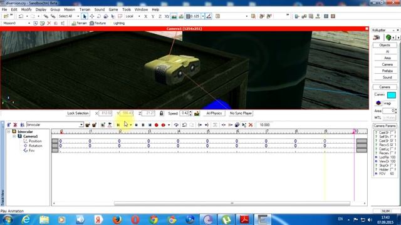Click the add sequence icon in Track View

pyautogui.click(x=9, y=125)
